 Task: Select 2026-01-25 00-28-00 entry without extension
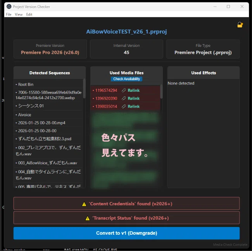[x=48, y=131]
